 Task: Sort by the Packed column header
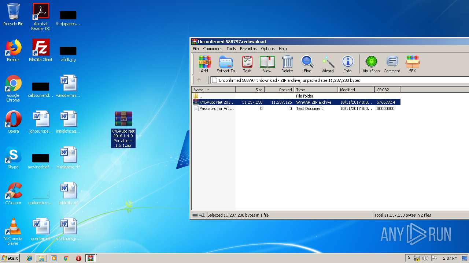click(x=279, y=90)
